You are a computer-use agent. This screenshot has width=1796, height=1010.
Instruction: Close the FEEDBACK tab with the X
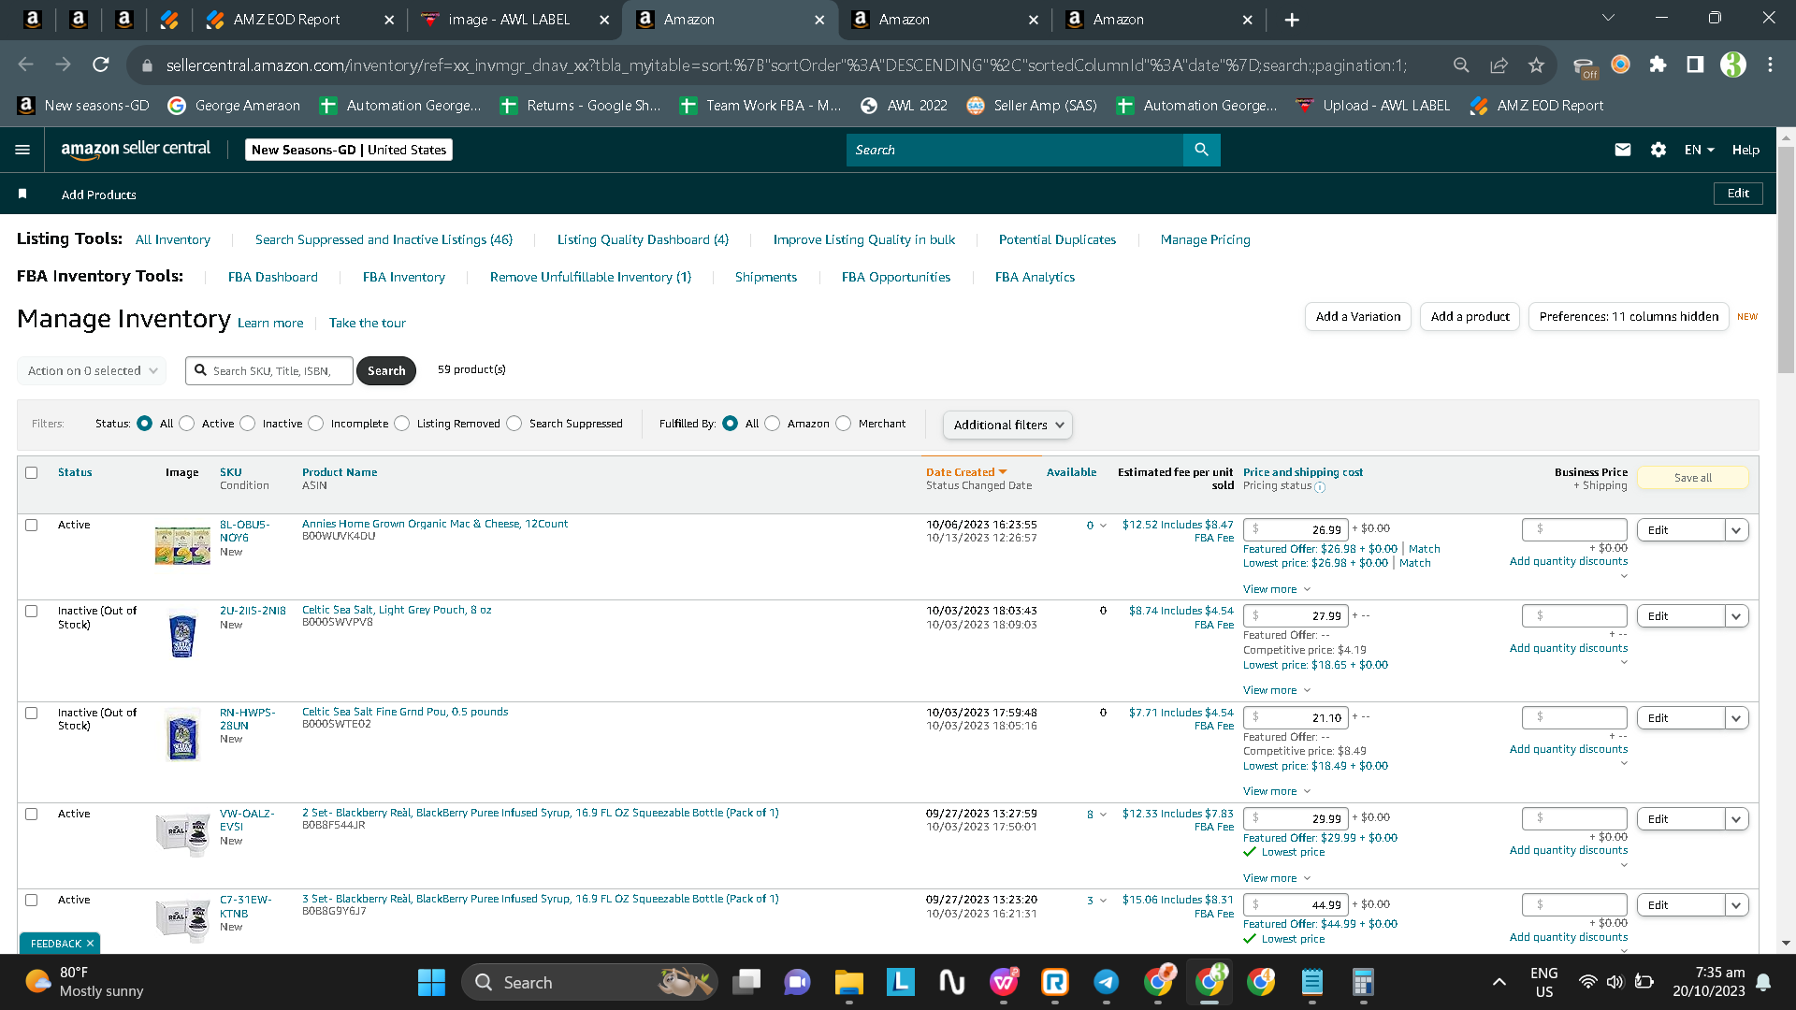click(x=90, y=944)
